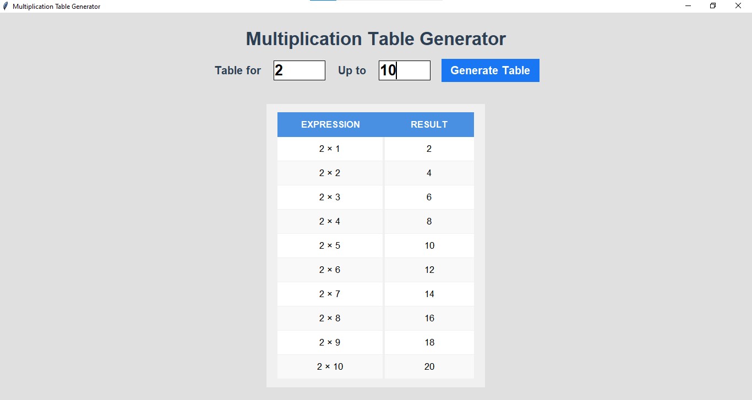Select the 2 × 1 expression cell

click(330, 149)
